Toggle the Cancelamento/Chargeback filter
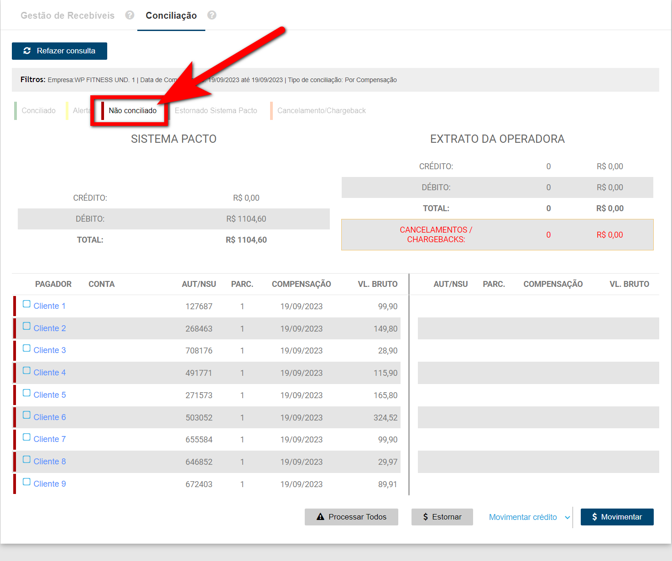 (x=321, y=111)
